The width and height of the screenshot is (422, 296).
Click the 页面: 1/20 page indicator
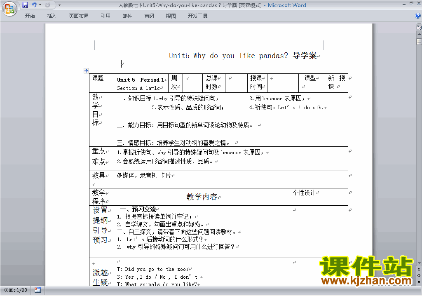click(15, 290)
